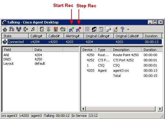Stop recording with the red-dot icon
This screenshot has height=119, width=165.
coord(79,29)
